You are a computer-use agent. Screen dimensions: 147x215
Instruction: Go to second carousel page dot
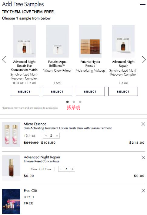(x=74, y=102)
